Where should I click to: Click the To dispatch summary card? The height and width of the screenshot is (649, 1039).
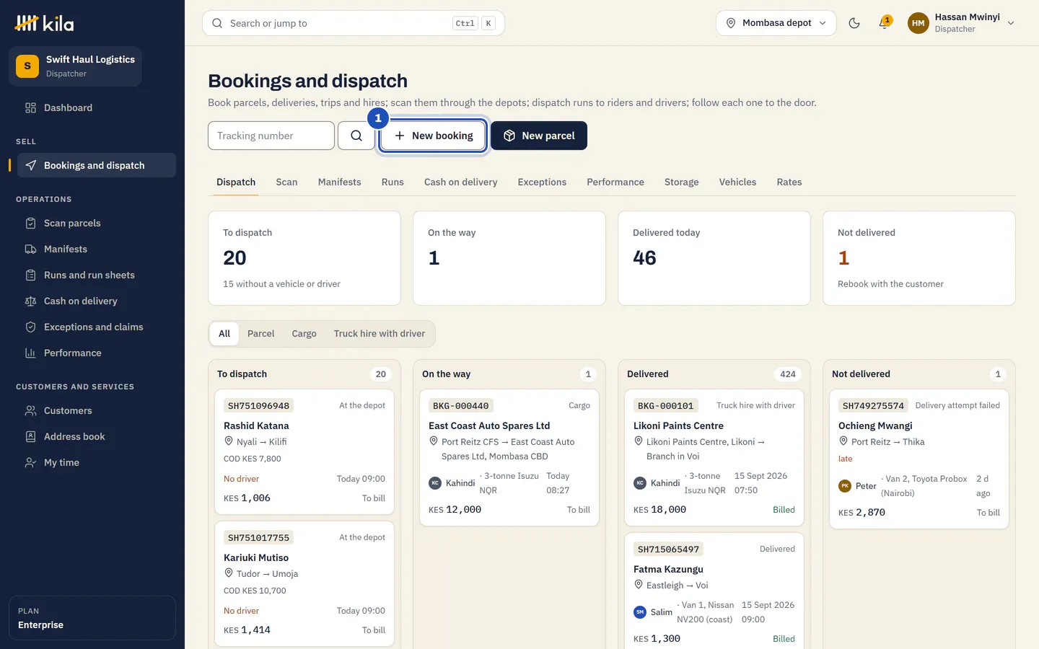(x=304, y=258)
